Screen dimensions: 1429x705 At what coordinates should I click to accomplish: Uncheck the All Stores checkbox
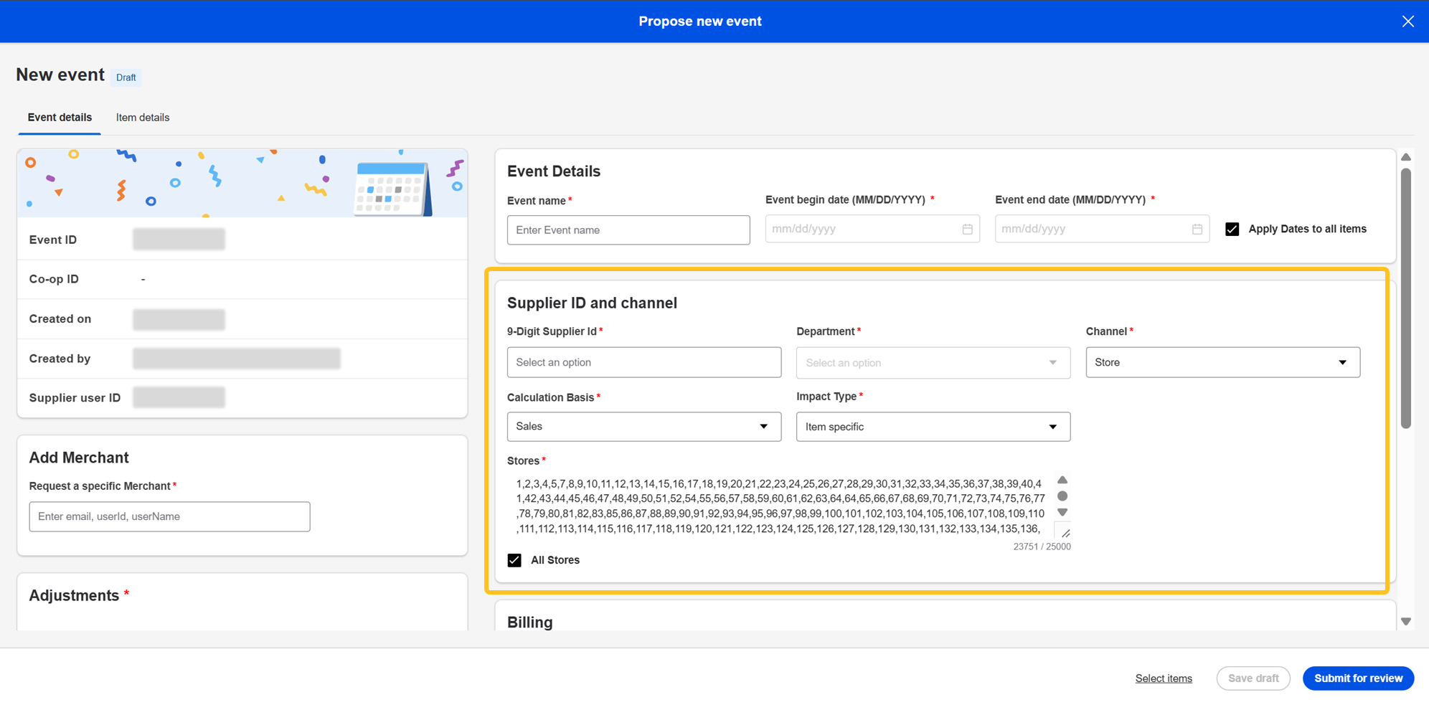click(x=514, y=560)
